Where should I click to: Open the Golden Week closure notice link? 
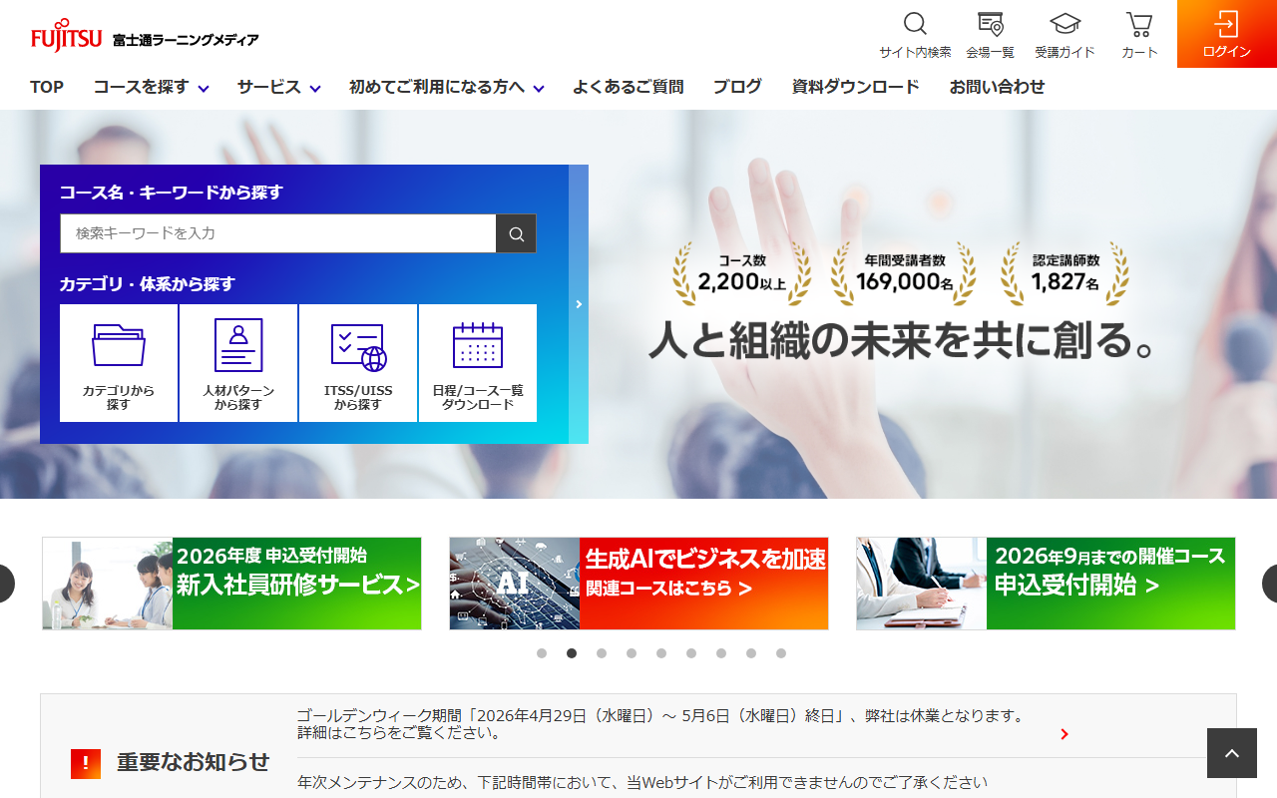pos(661,724)
